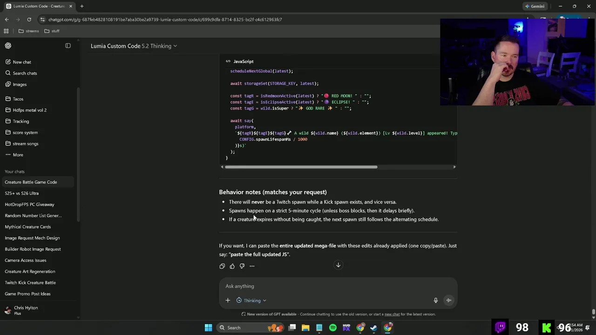Open the Gemini button in title bar
Screen dimensions: 596x335
click(535, 6)
